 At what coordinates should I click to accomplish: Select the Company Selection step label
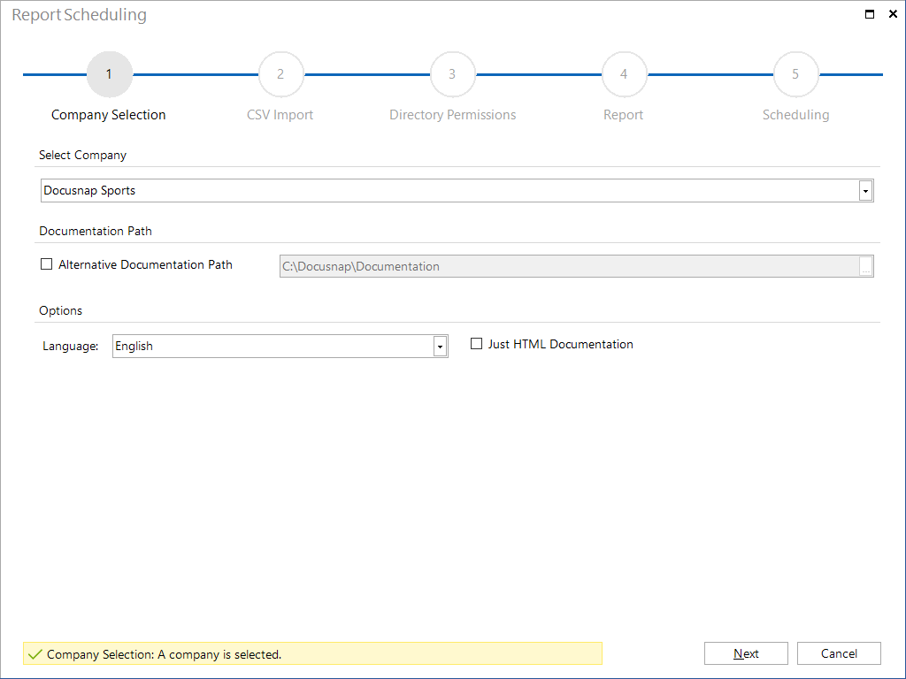click(x=109, y=115)
